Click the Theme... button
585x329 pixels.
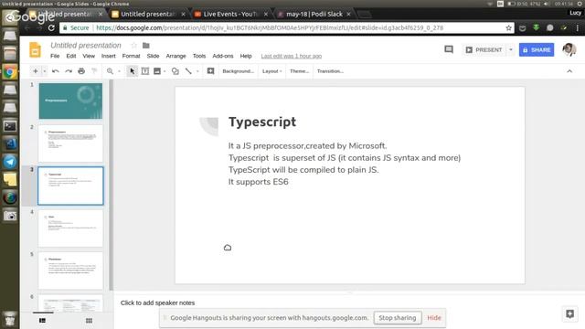(299, 71)
